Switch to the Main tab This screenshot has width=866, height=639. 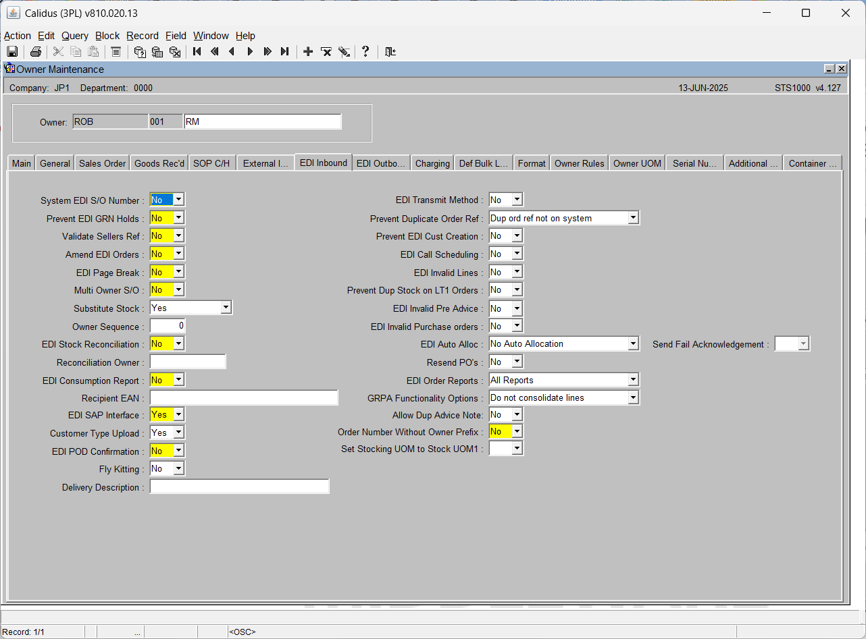(x=21, y=163)
